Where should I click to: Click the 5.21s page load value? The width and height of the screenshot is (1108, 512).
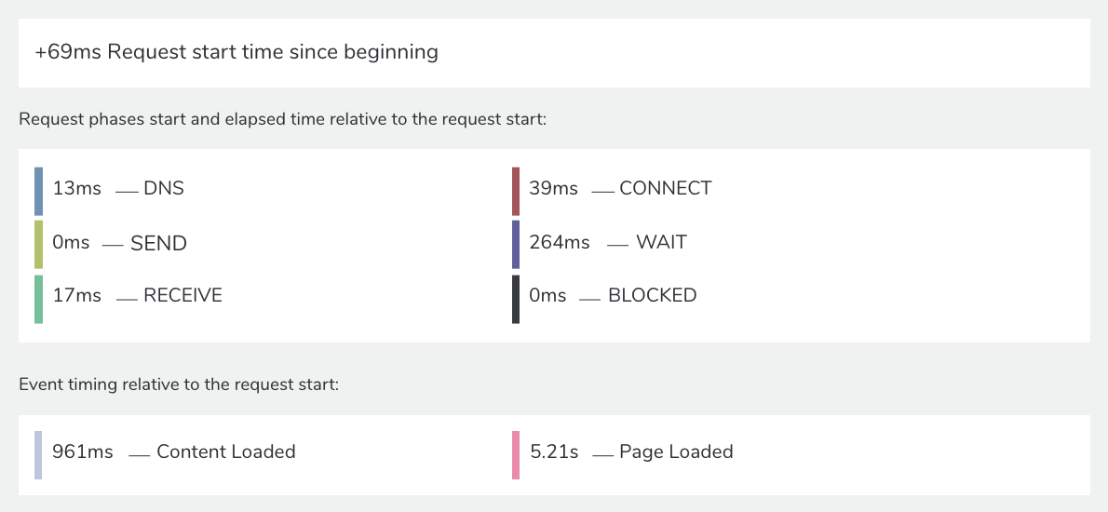tap(554, 452)
